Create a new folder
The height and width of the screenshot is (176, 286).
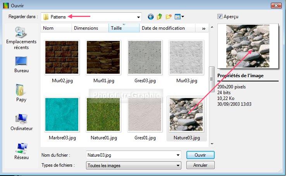coord(169,17)
